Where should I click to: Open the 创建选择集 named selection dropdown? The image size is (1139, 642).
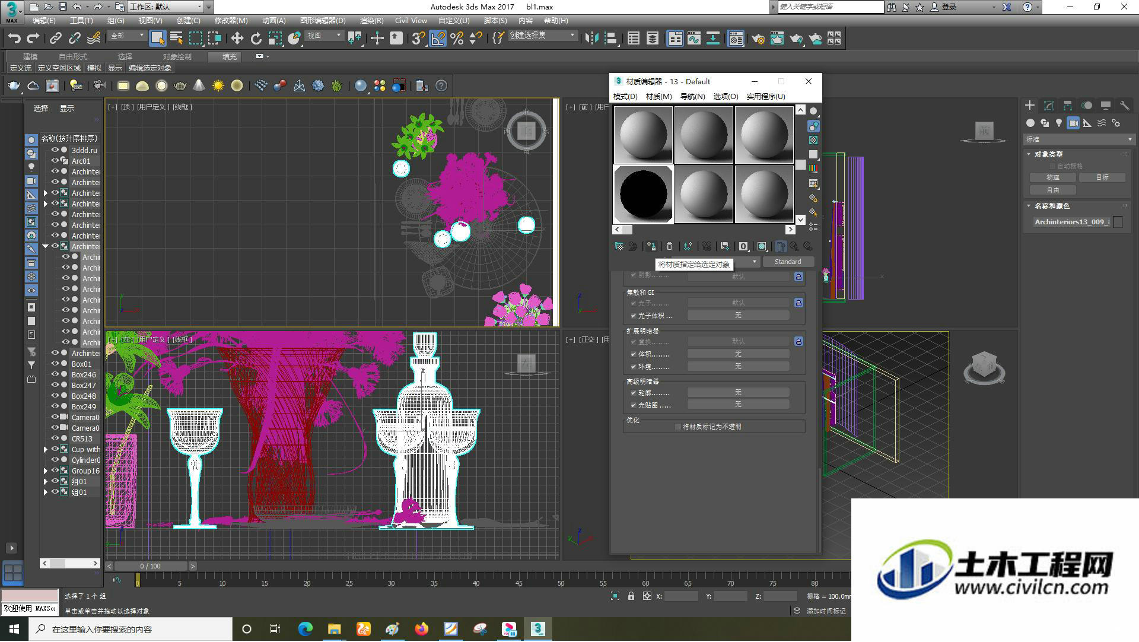click(x=542, y=36)
